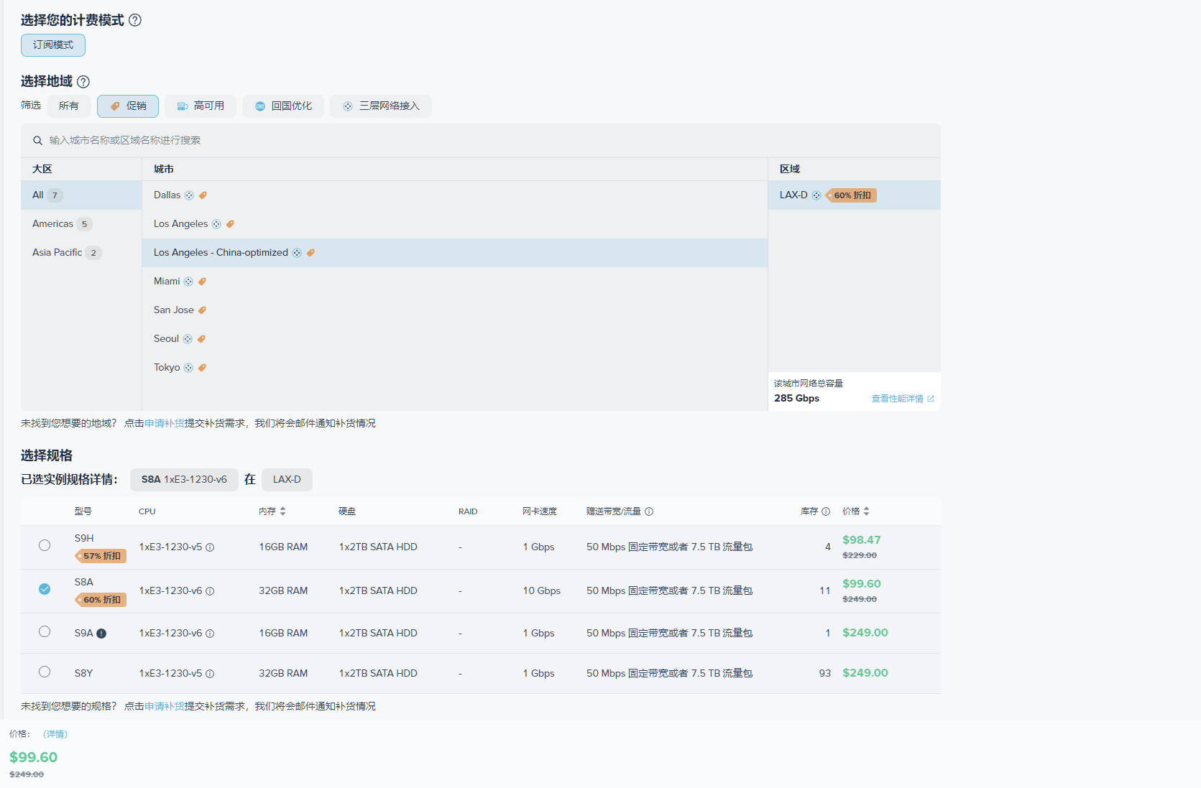Switch filter to 回国优化
Image resolution: width=1201 pixels, height=788 pixels.
(283, 106)
